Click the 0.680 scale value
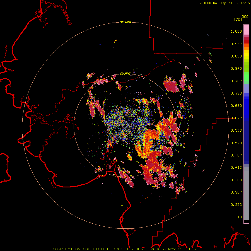Screen dimensions: 251x251 click(x=236, y=106)
